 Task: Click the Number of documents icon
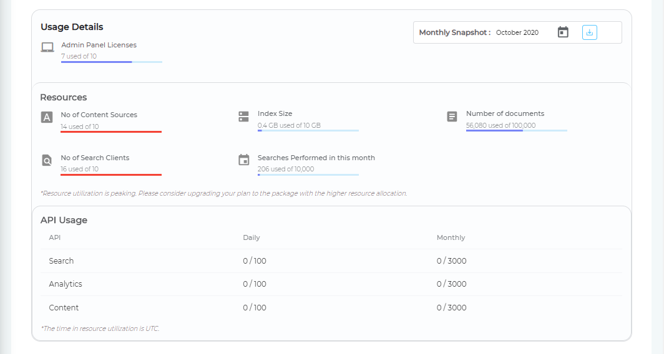pyautogui.click(x=452, y=117)
